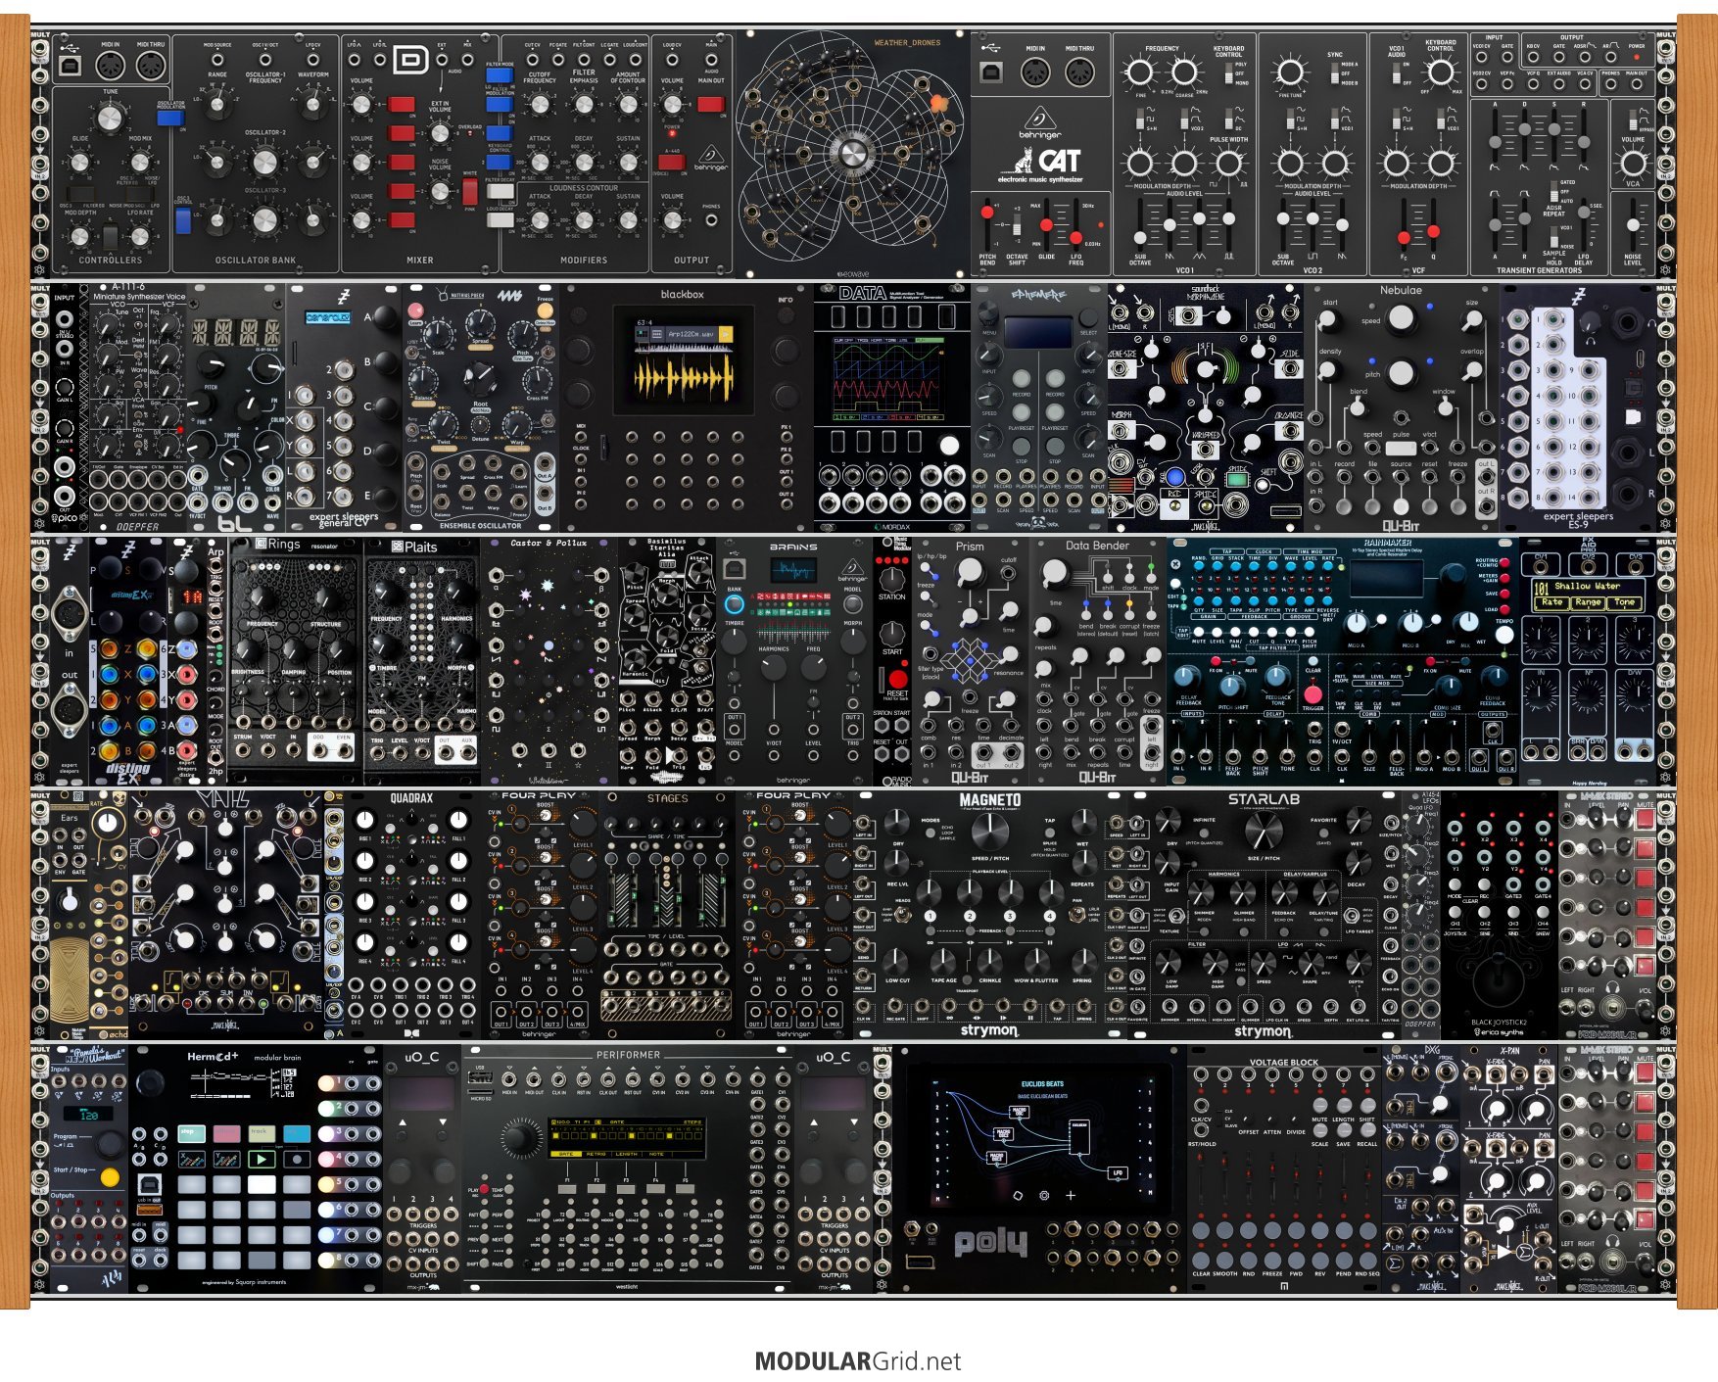Click the poly logo on the Poly module
1718x1382 pixels.
[x=990, y=1243]
